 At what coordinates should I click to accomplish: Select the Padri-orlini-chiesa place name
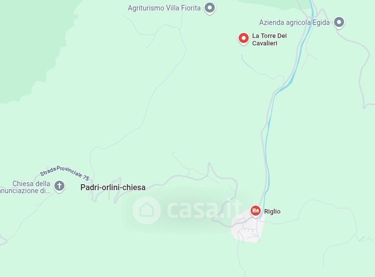(113, 187)
